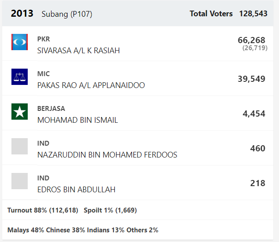Click the PKR party logo icon
Viewport: 279px width, 242px height.
pos(19,42)
